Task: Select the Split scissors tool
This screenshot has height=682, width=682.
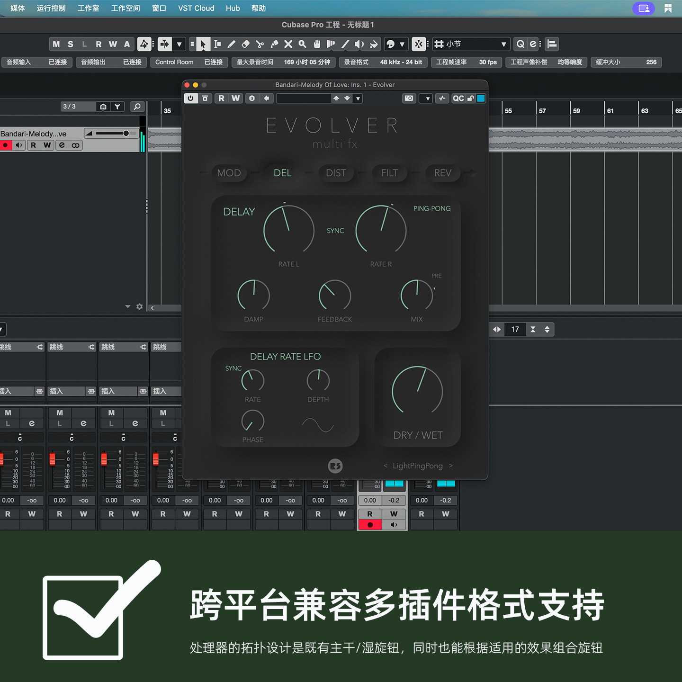Action: click(x=260, y=44)
